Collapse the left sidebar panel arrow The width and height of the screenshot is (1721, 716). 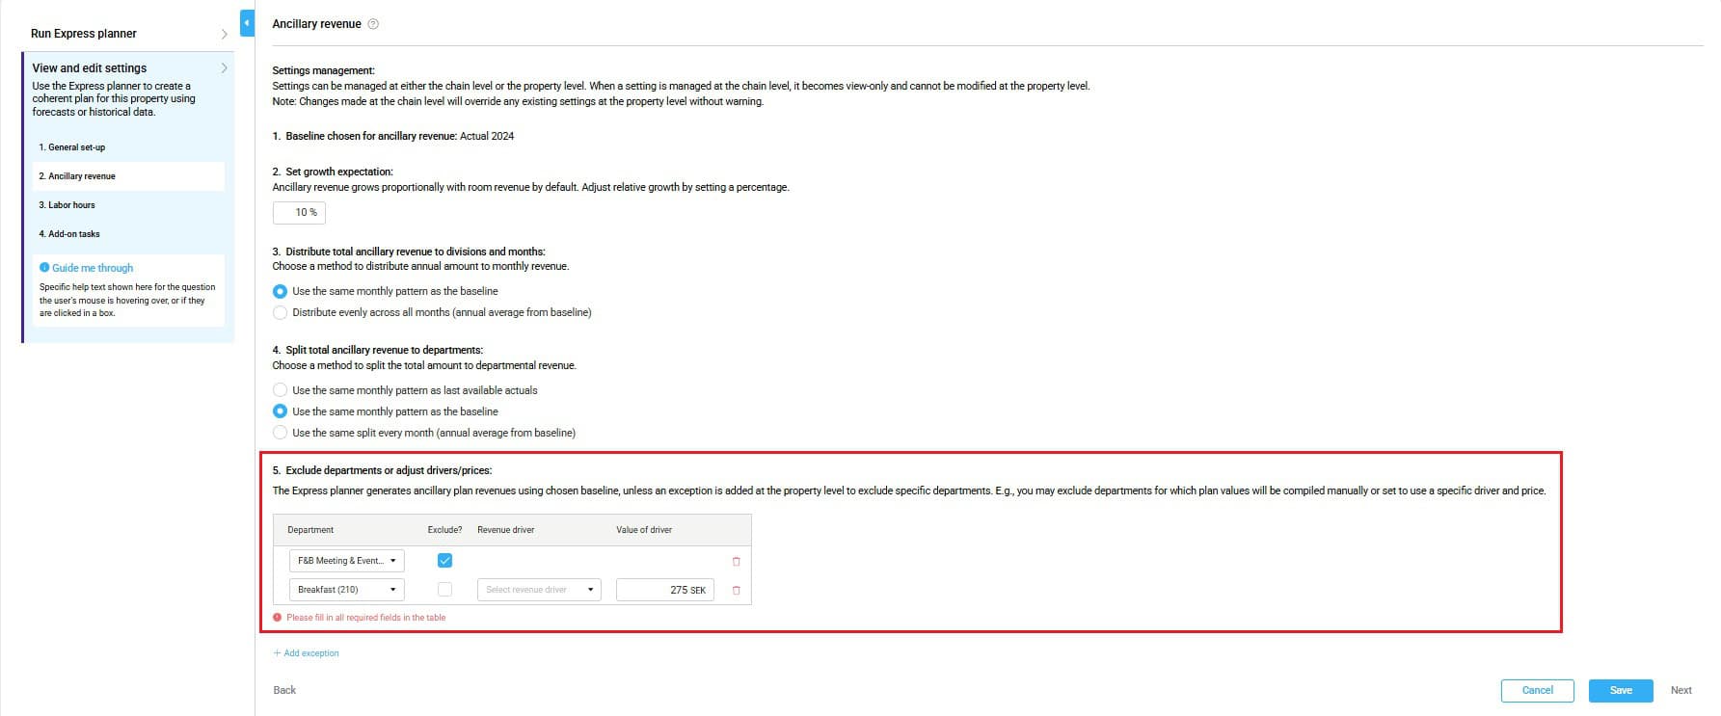pos(247,23)
